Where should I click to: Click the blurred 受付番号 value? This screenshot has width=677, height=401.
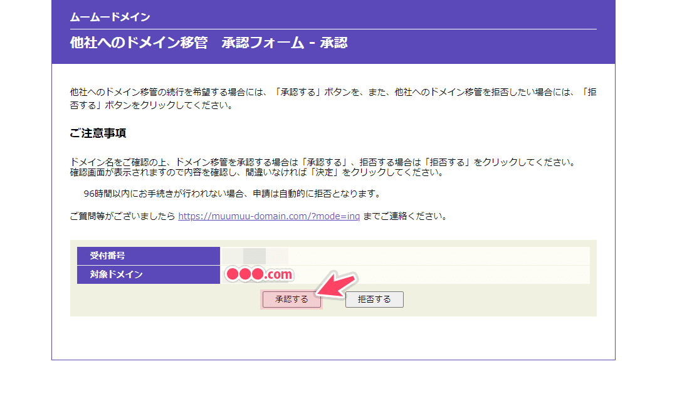coord(255,256)
